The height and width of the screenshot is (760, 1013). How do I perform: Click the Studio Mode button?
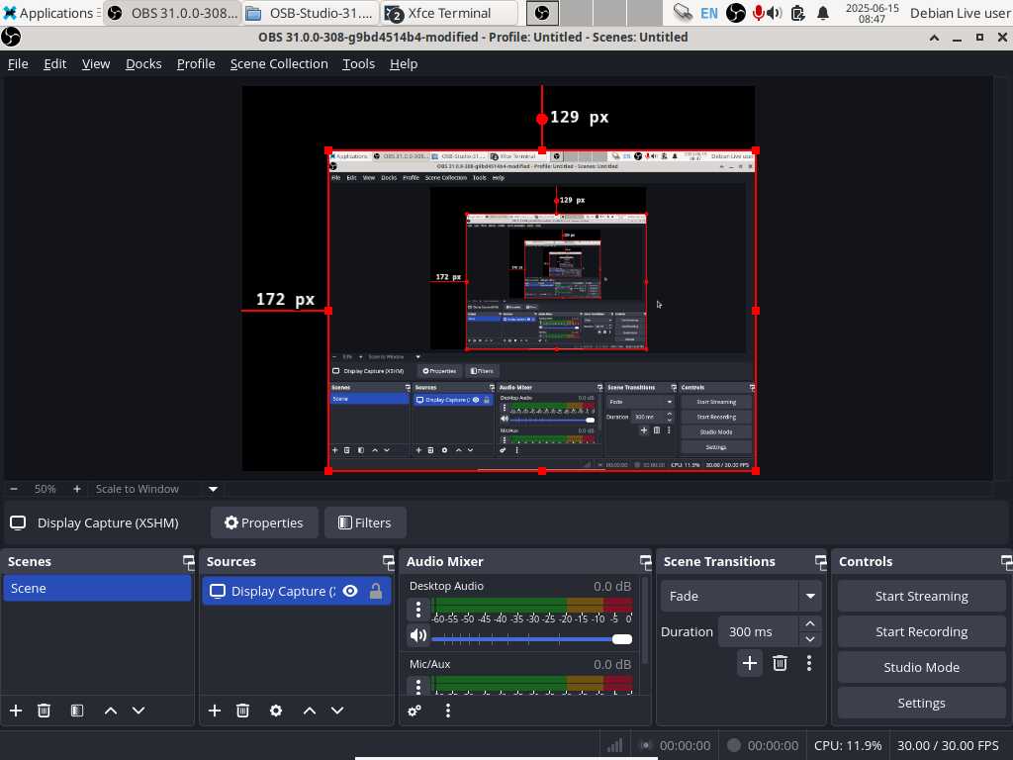[x=921, y=667]
